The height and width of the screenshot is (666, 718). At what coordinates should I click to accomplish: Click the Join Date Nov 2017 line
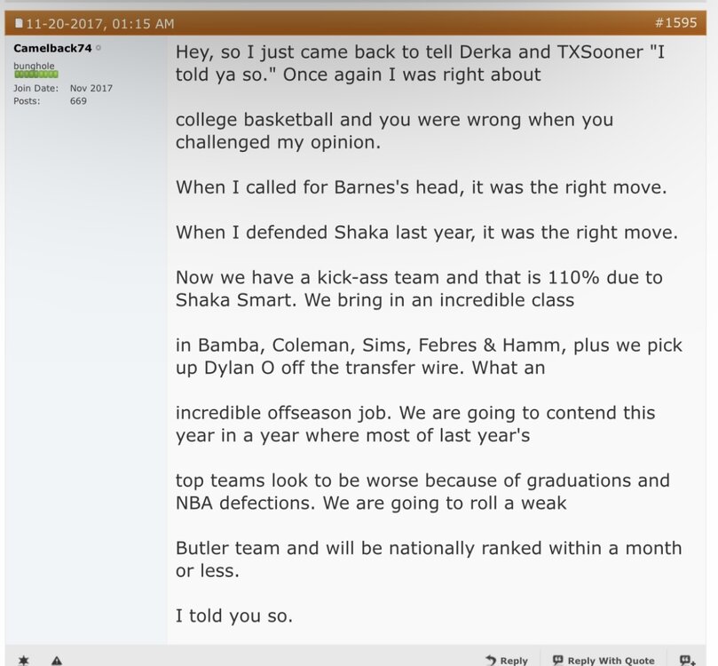click(62, 89)
